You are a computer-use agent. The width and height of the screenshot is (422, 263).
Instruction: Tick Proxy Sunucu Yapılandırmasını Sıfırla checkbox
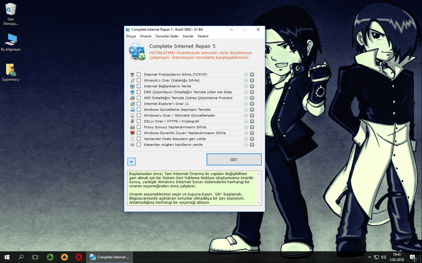139,127
